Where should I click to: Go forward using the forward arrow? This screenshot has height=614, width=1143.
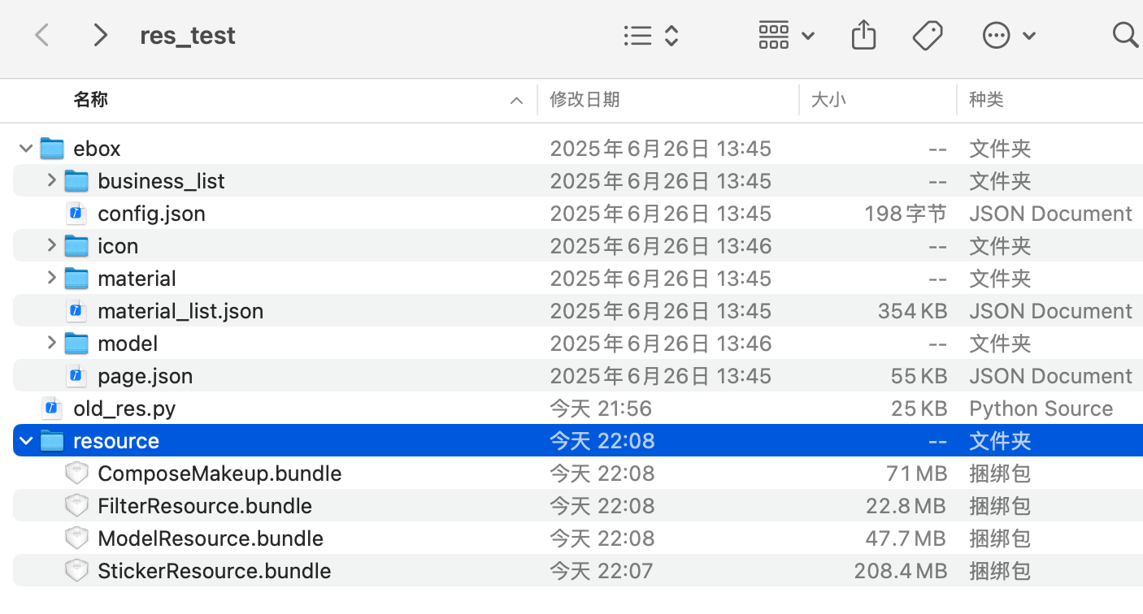point(100,35)
